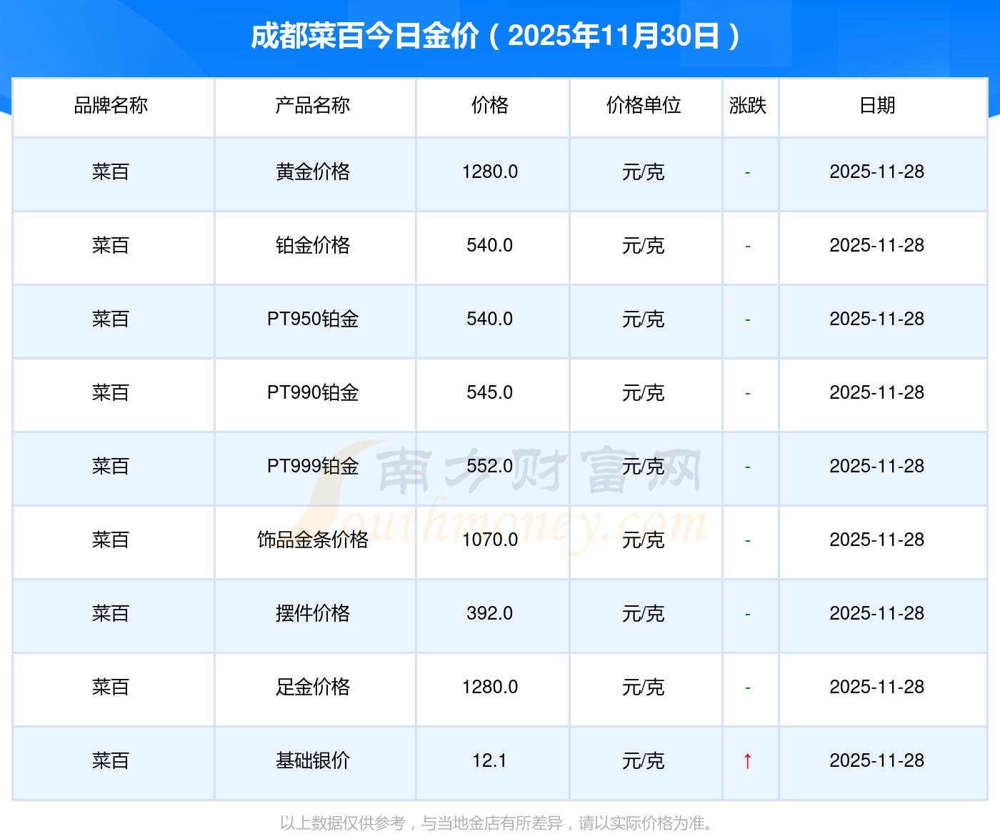Viewport: 1000px width, 834px height.
Task: Click the 品牌名称 column header
Action: (111, 106)
